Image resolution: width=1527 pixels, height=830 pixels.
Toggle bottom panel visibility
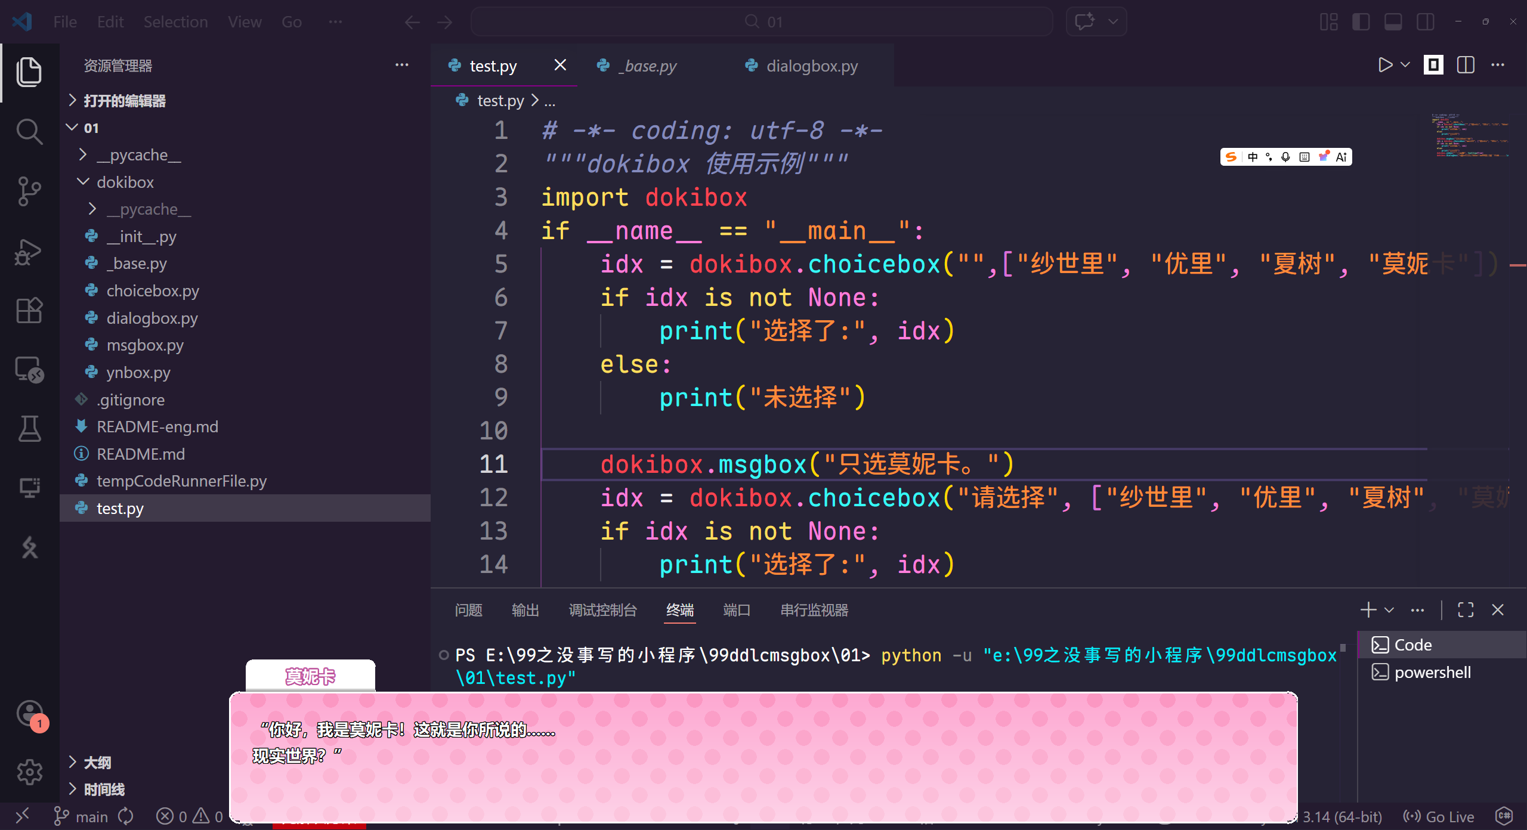pos(1393,22)
